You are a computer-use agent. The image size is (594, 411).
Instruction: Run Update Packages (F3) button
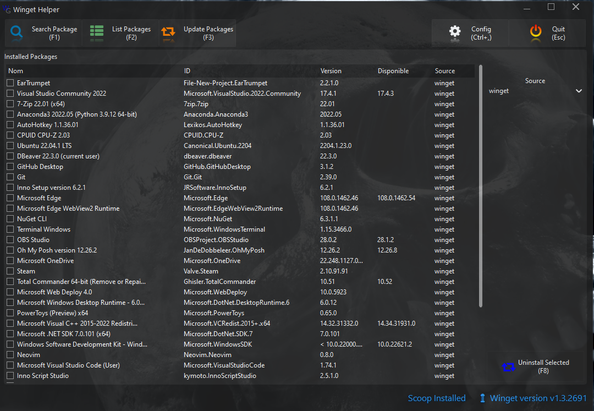pyautogui.click(x=197, y=33)
